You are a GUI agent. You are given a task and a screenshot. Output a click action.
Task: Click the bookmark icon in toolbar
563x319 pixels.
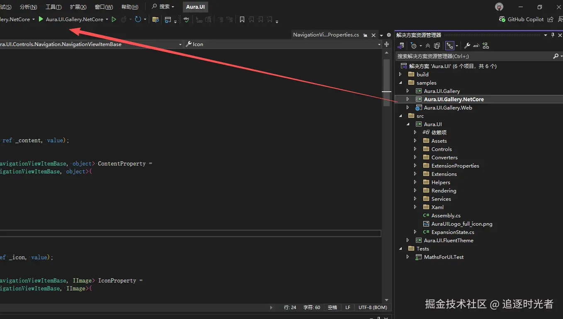pyautogui.click(x=242, y=19)
